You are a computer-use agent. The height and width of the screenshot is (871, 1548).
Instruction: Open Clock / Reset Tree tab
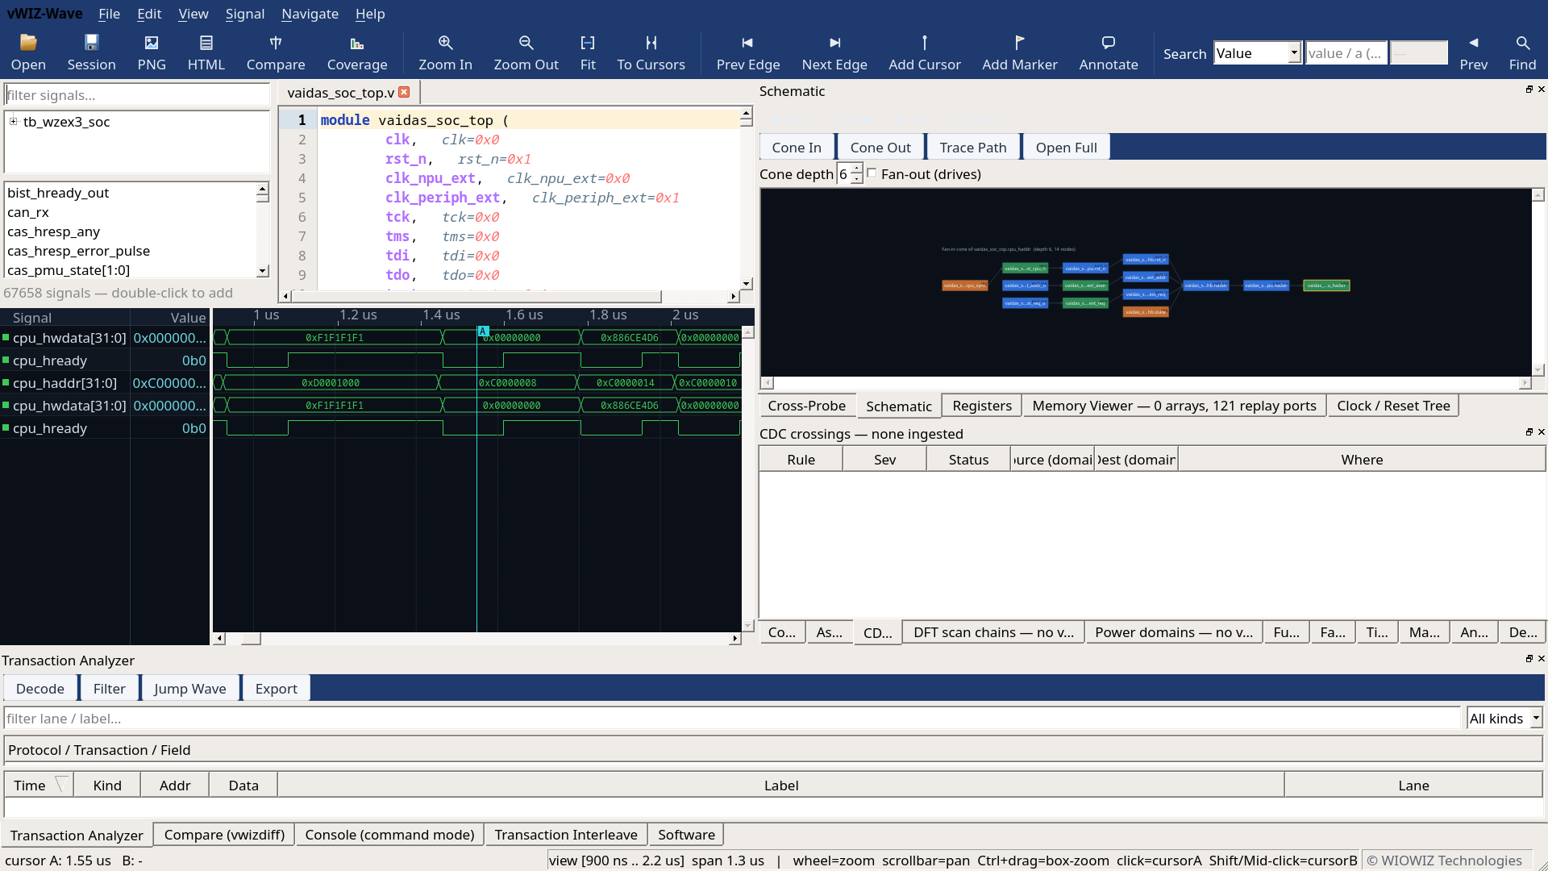click(x=1393, y=406)
